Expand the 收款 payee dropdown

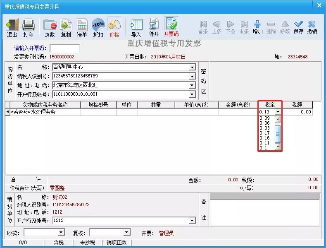tap(61, 232)
